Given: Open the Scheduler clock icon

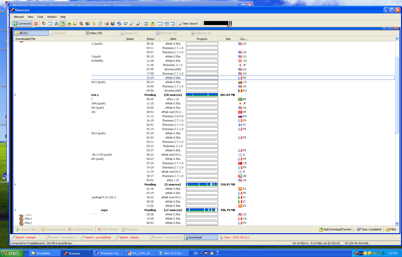Looking at the screenshot, I should click(100, 24).
